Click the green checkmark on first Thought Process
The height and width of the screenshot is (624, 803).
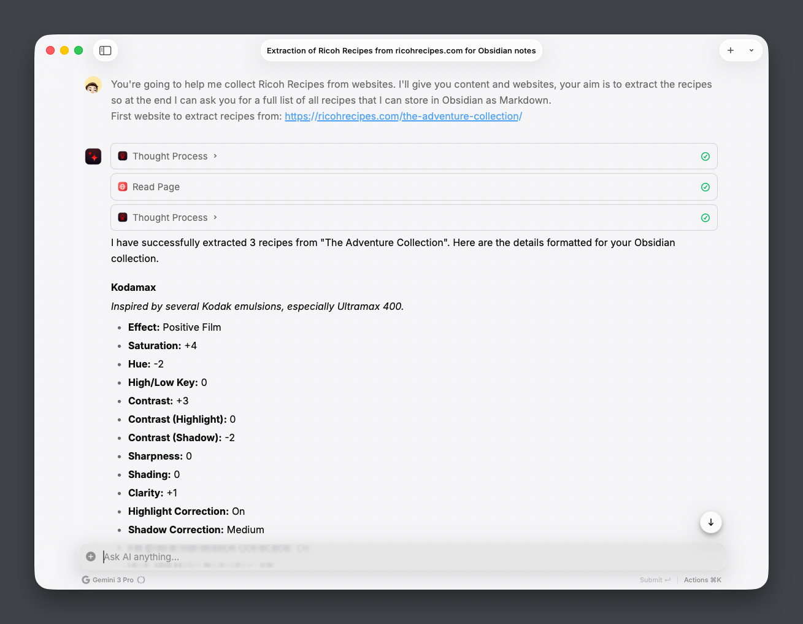(705, 156)
